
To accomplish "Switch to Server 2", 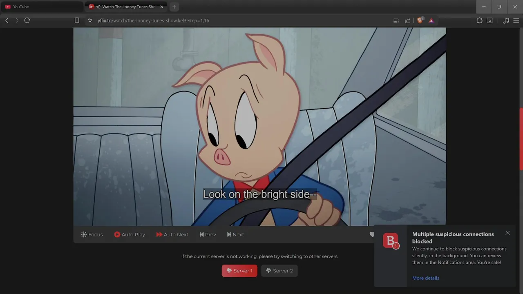I will tap(279, 271).
